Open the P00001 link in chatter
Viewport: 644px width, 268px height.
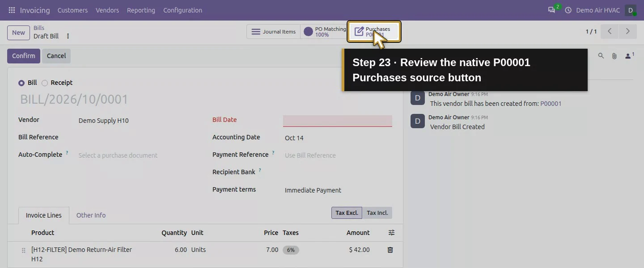(x=551, y=104)
